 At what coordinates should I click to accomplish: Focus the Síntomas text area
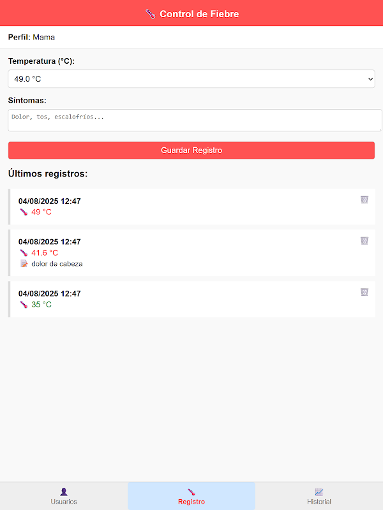tap(191, 120)
